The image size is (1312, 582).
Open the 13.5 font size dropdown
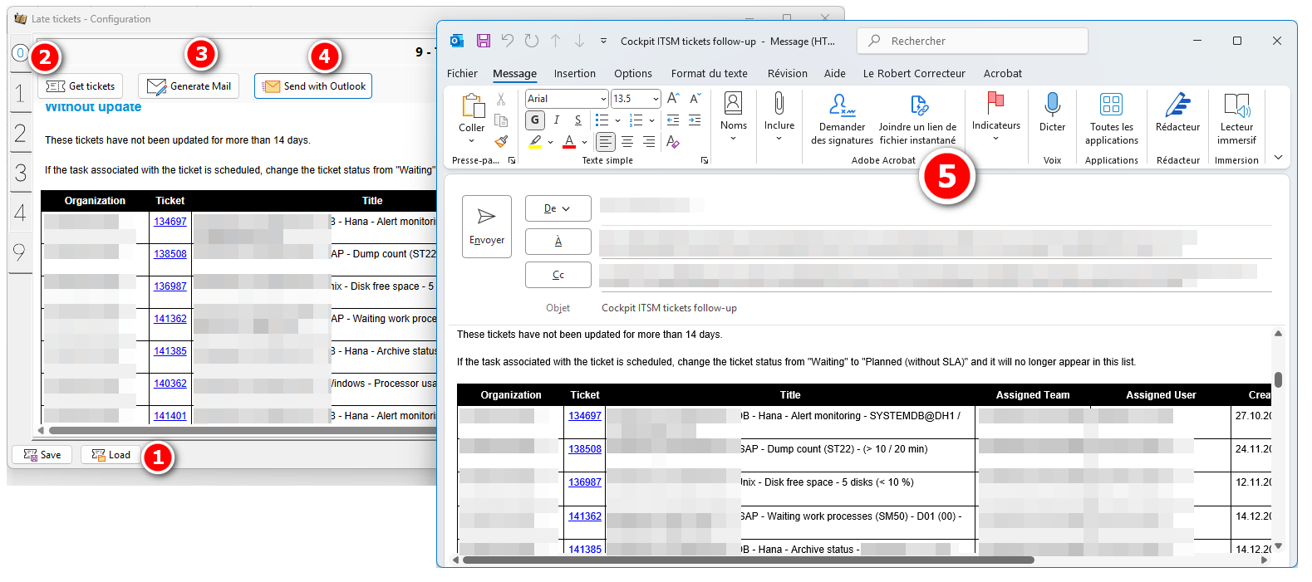656,99
